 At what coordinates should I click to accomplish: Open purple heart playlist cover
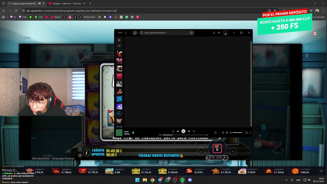119,107
